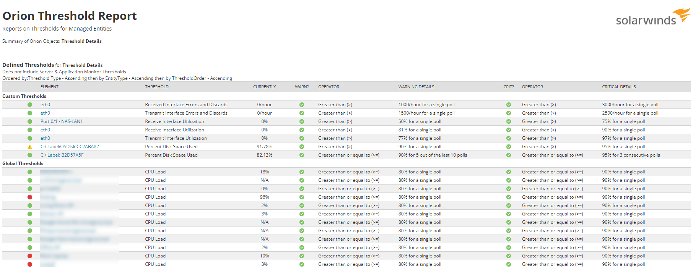Click '95% for 3 consecutive polls' detail
The width and height of the screenshot is (693, 267).
click(x=631, y=155)
